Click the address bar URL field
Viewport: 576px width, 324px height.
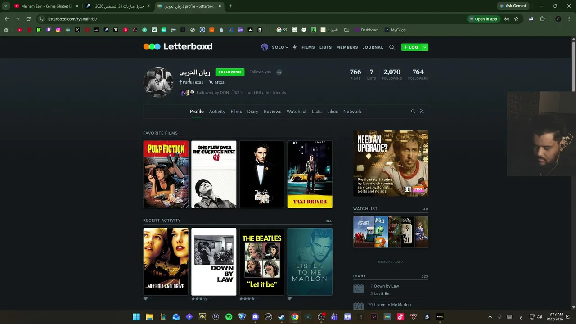(252, 19)
